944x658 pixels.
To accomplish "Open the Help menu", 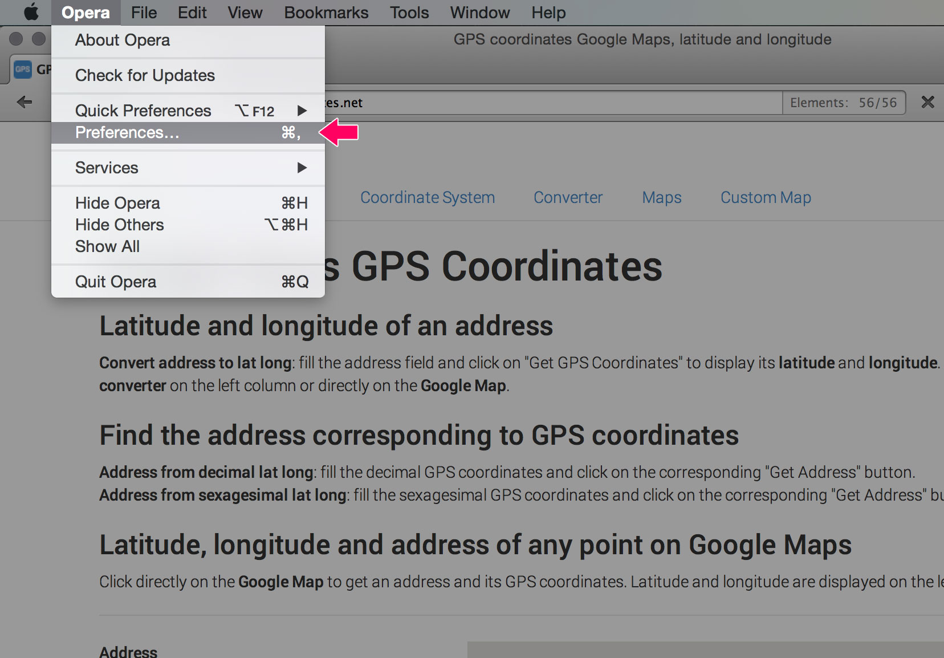I will (x=548, y=13).
